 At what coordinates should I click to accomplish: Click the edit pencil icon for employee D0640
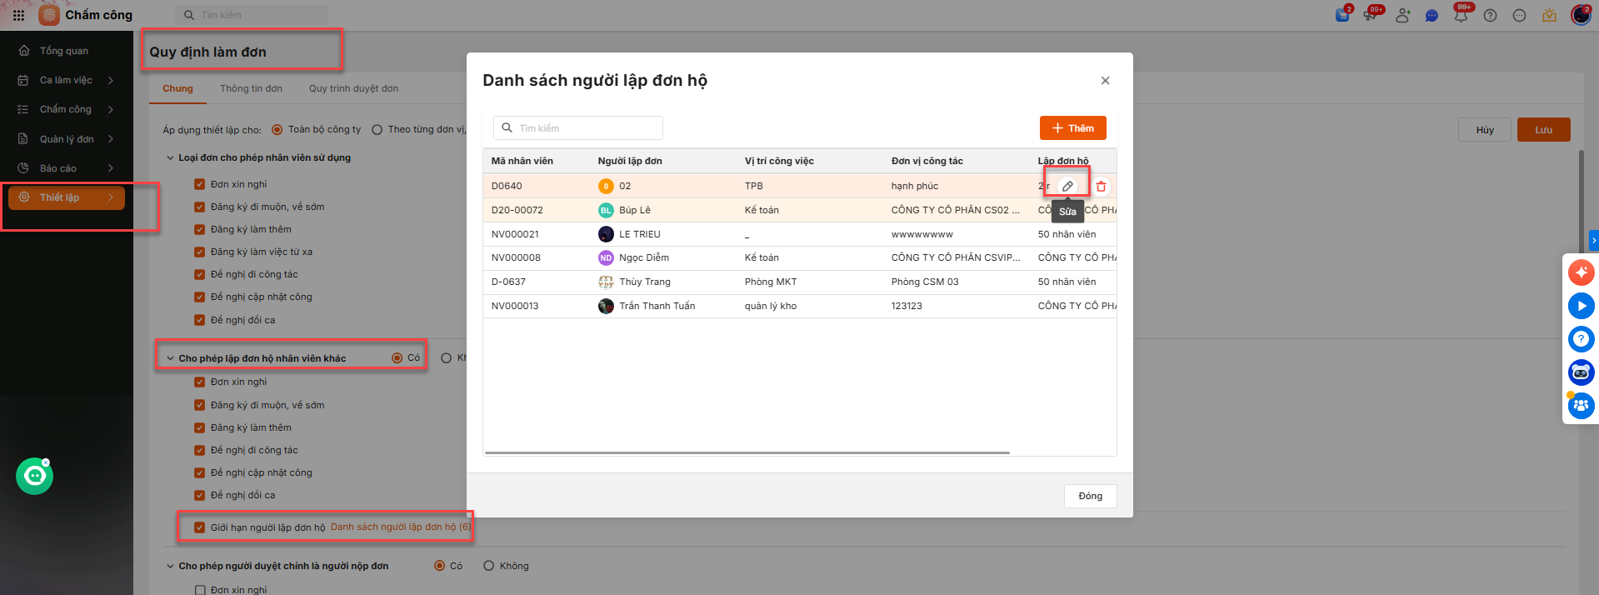click(1067, 186)
